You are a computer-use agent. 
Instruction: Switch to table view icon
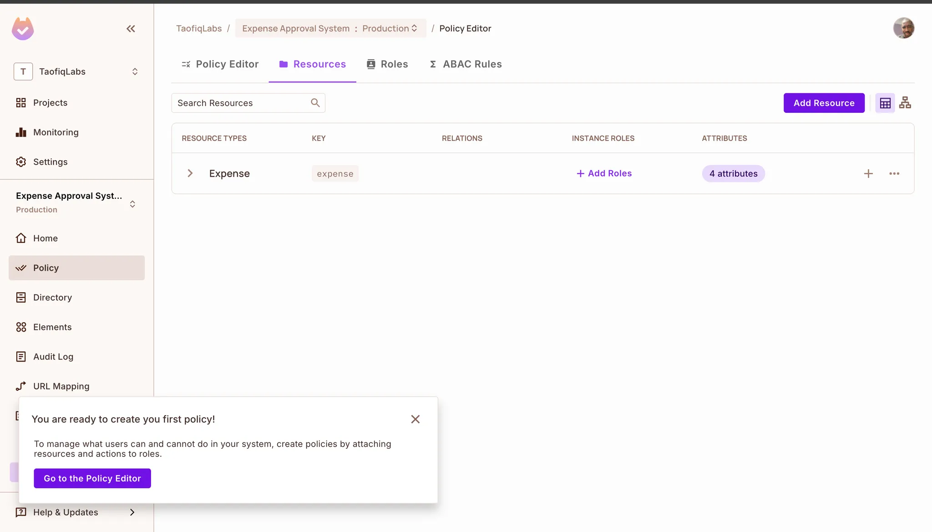(x=885, y=103)
